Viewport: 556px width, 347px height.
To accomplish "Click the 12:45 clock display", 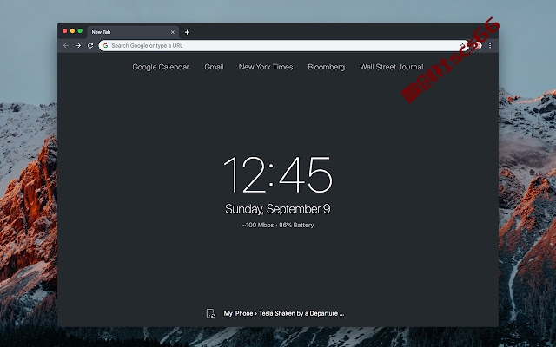I will (278, 175).
